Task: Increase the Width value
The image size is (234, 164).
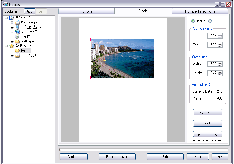Action: point(220,63)
